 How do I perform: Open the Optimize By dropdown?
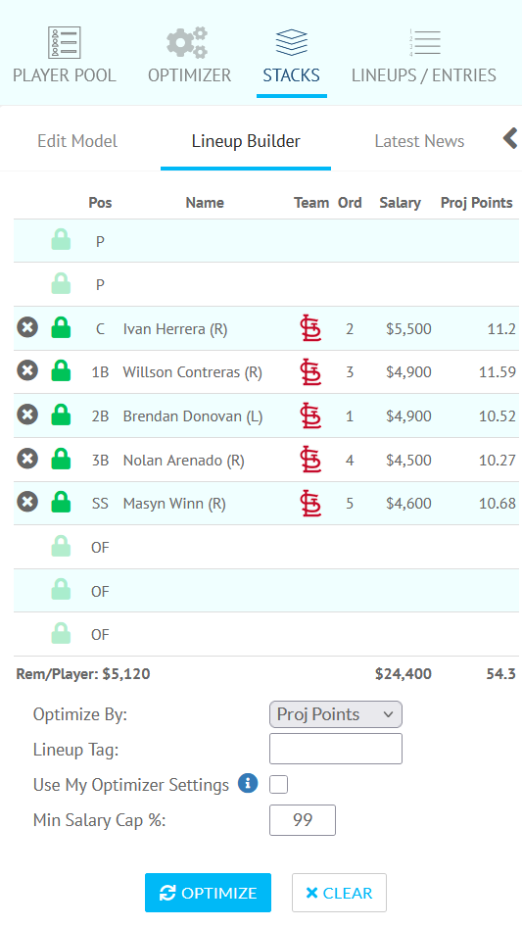click(x=336, y=714)
